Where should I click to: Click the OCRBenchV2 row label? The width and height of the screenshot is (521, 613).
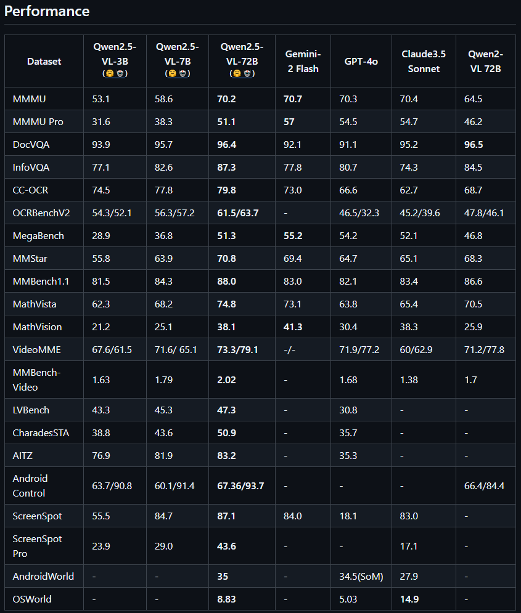(41, 213)
